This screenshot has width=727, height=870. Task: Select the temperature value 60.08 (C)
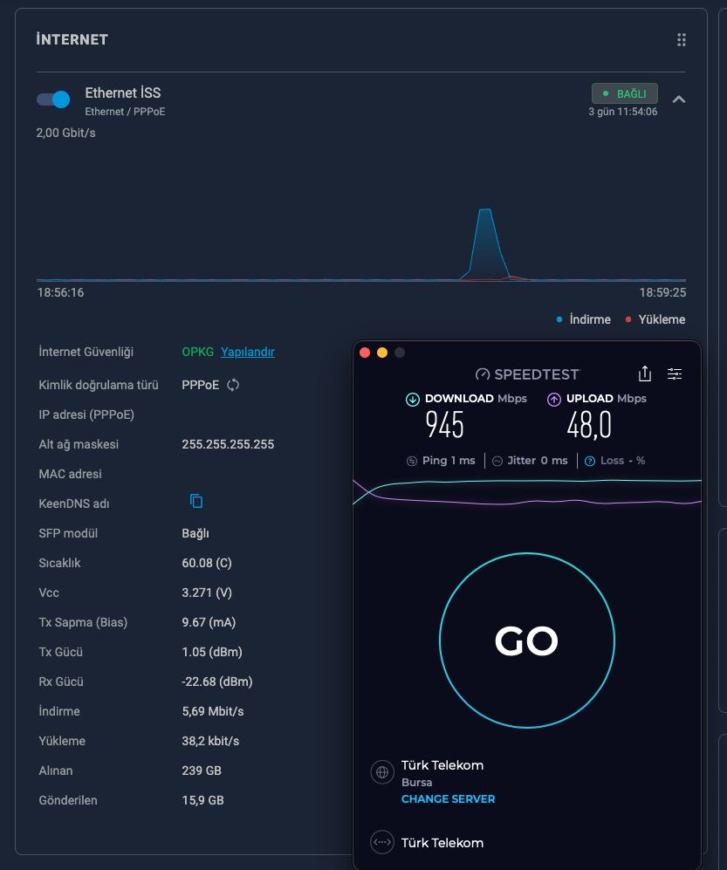click(207, 563)
